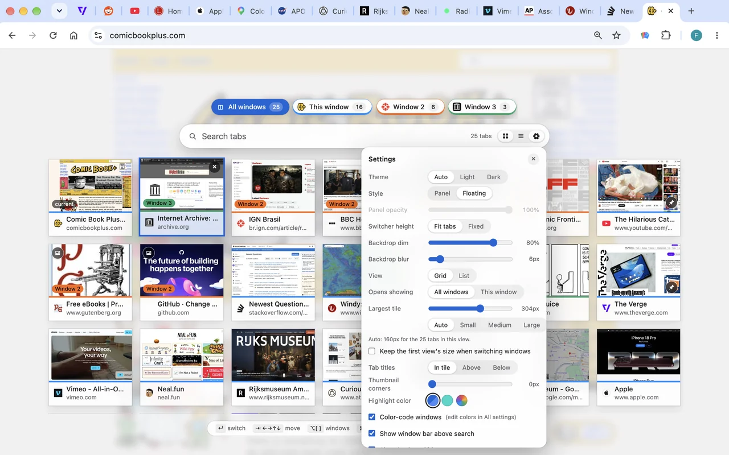Go to the browser home page icon
Screen dimensions: 729x455
click(x=73, y=35)
